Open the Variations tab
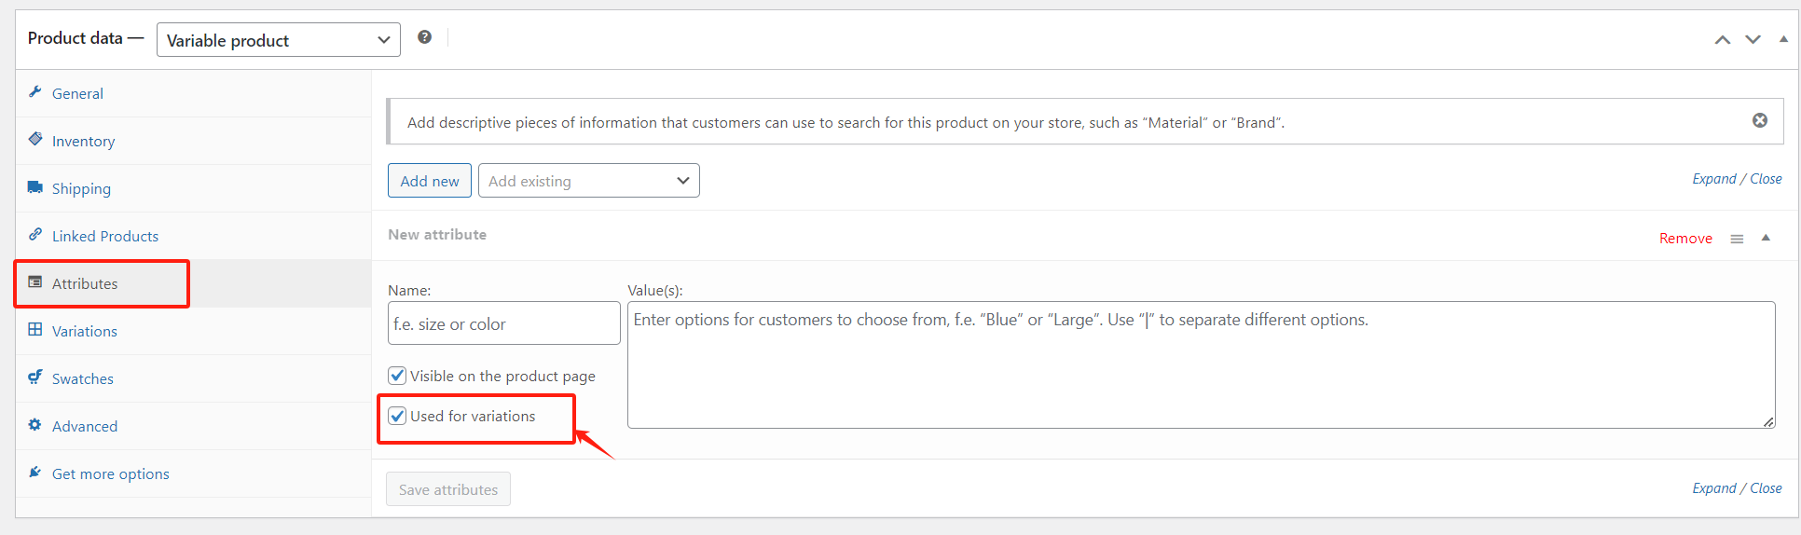 pyautogui.click(x=84, y=331)
